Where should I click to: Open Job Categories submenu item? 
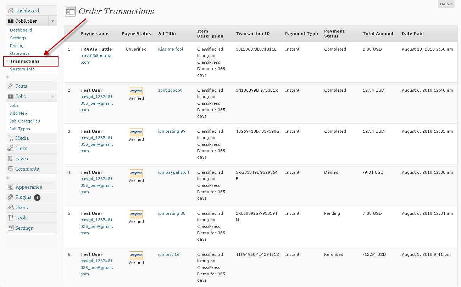25,121
